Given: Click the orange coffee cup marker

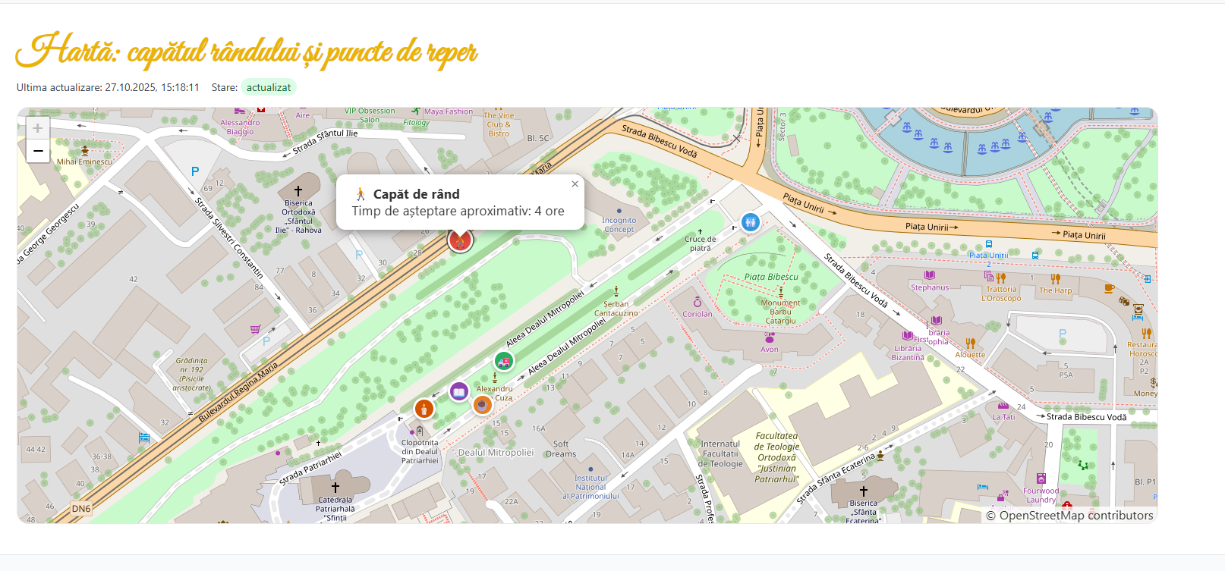Looking at the screenshot, I should click(x=482, y=405).
